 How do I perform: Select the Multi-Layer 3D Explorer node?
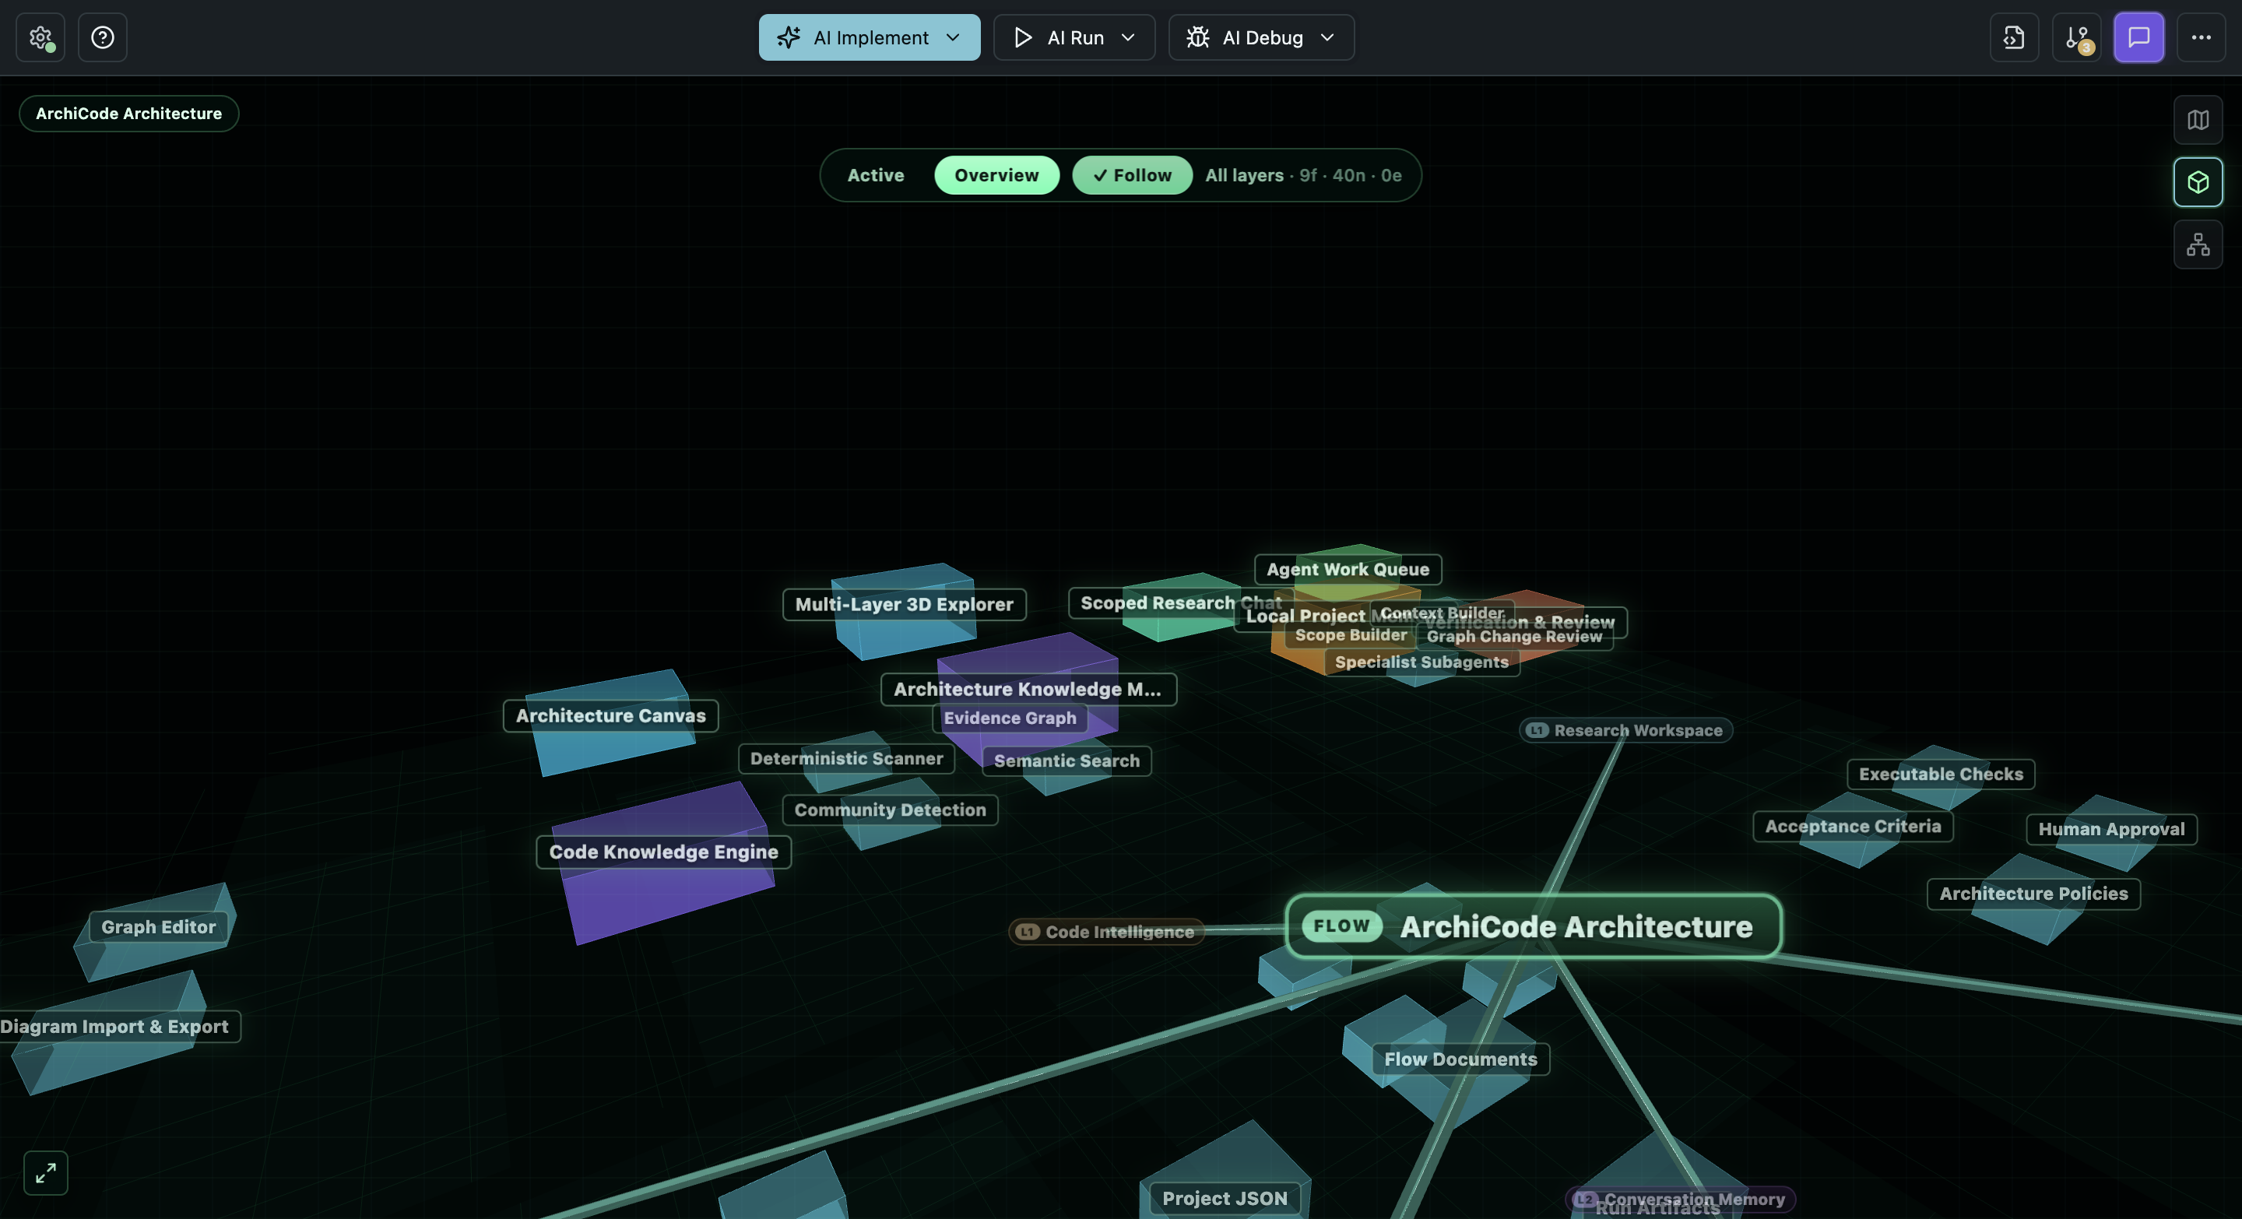click(905, 605)
